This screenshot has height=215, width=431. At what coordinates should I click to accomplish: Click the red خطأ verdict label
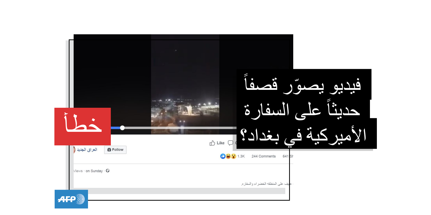83,126
